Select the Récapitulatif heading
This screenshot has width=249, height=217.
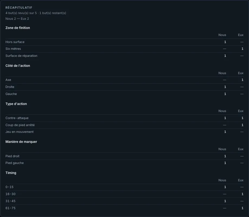click(x=19, y=8)
